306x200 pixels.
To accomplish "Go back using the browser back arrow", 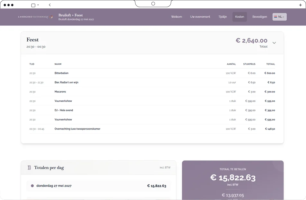I will pyautogui.click(x=50, y=5).
